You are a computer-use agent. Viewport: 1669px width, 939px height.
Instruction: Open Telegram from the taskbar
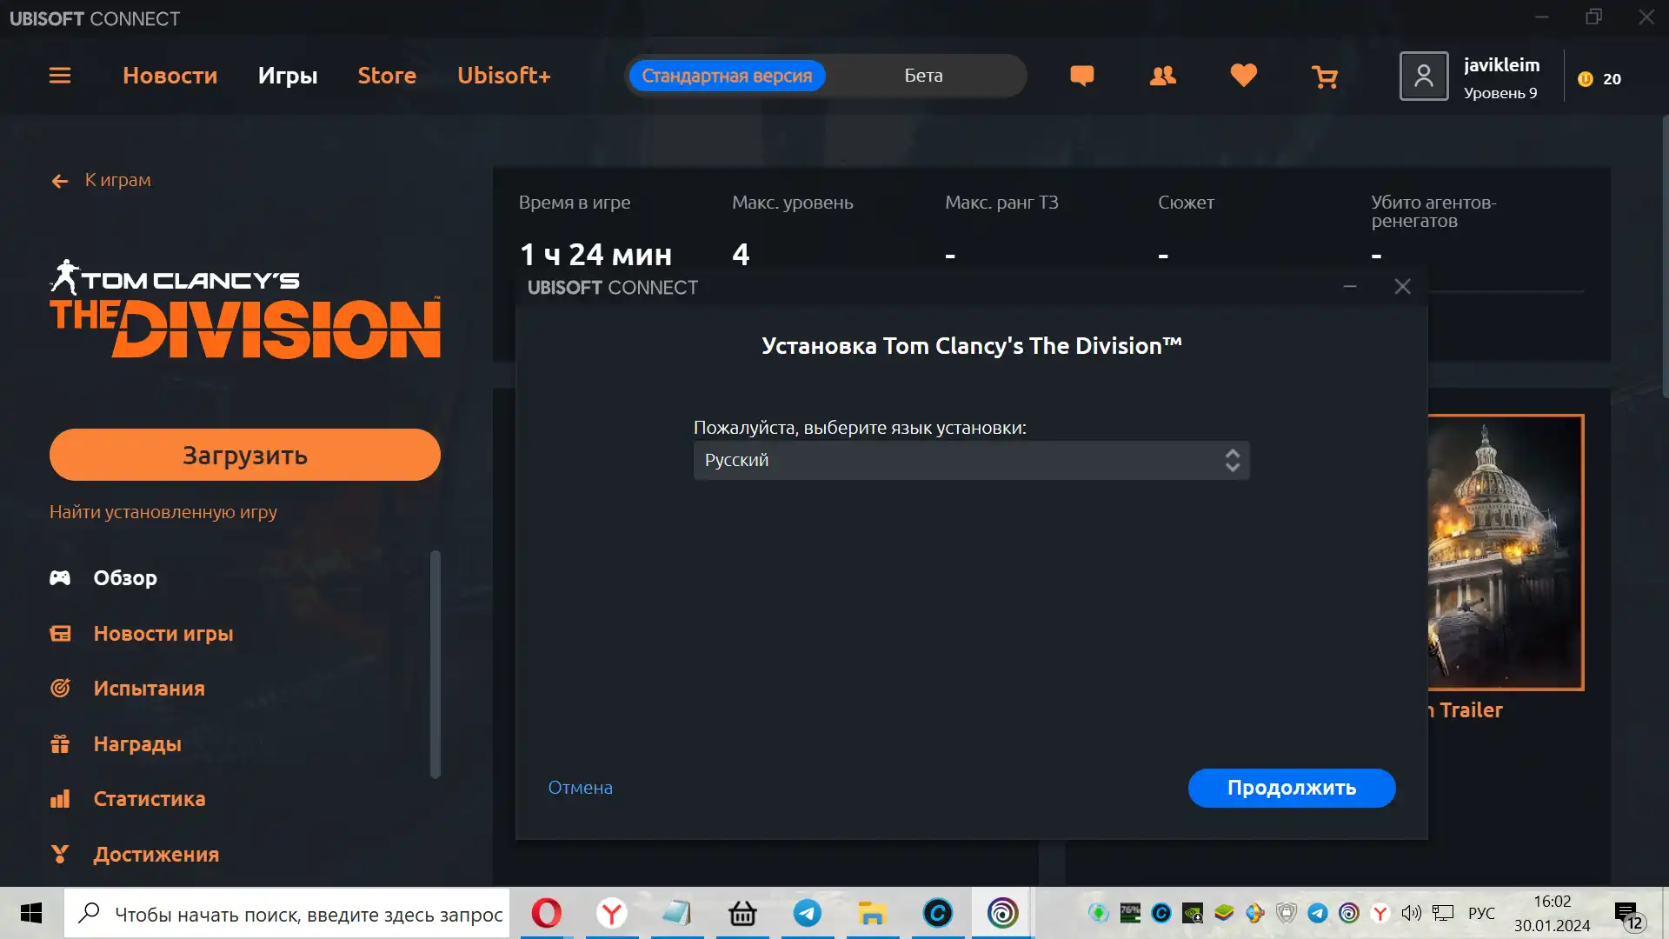pos(808,913)
